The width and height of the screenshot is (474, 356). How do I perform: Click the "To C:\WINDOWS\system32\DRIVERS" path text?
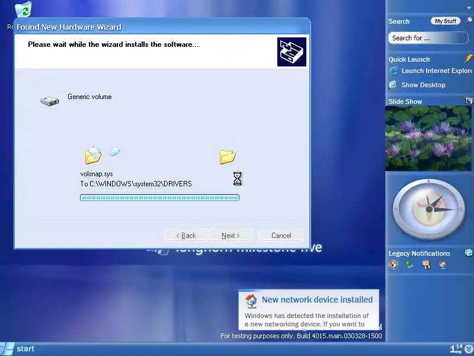click(x=136, y=184)
